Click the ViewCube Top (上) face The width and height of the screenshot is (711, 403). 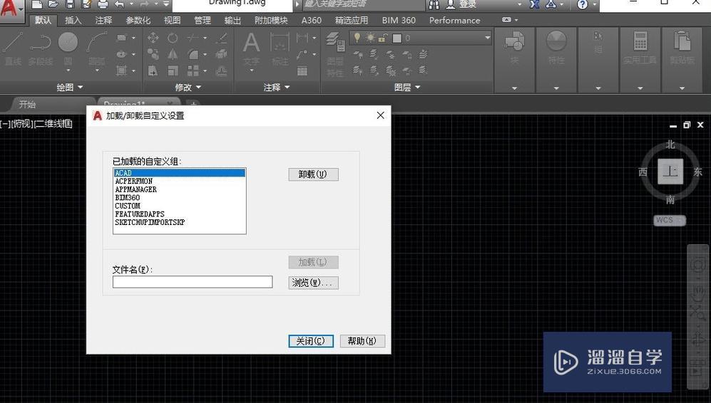coord(670,171)
